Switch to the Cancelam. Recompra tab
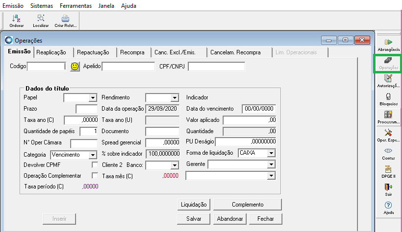Viewport: 402px width, 232px height. click(239, 52)
